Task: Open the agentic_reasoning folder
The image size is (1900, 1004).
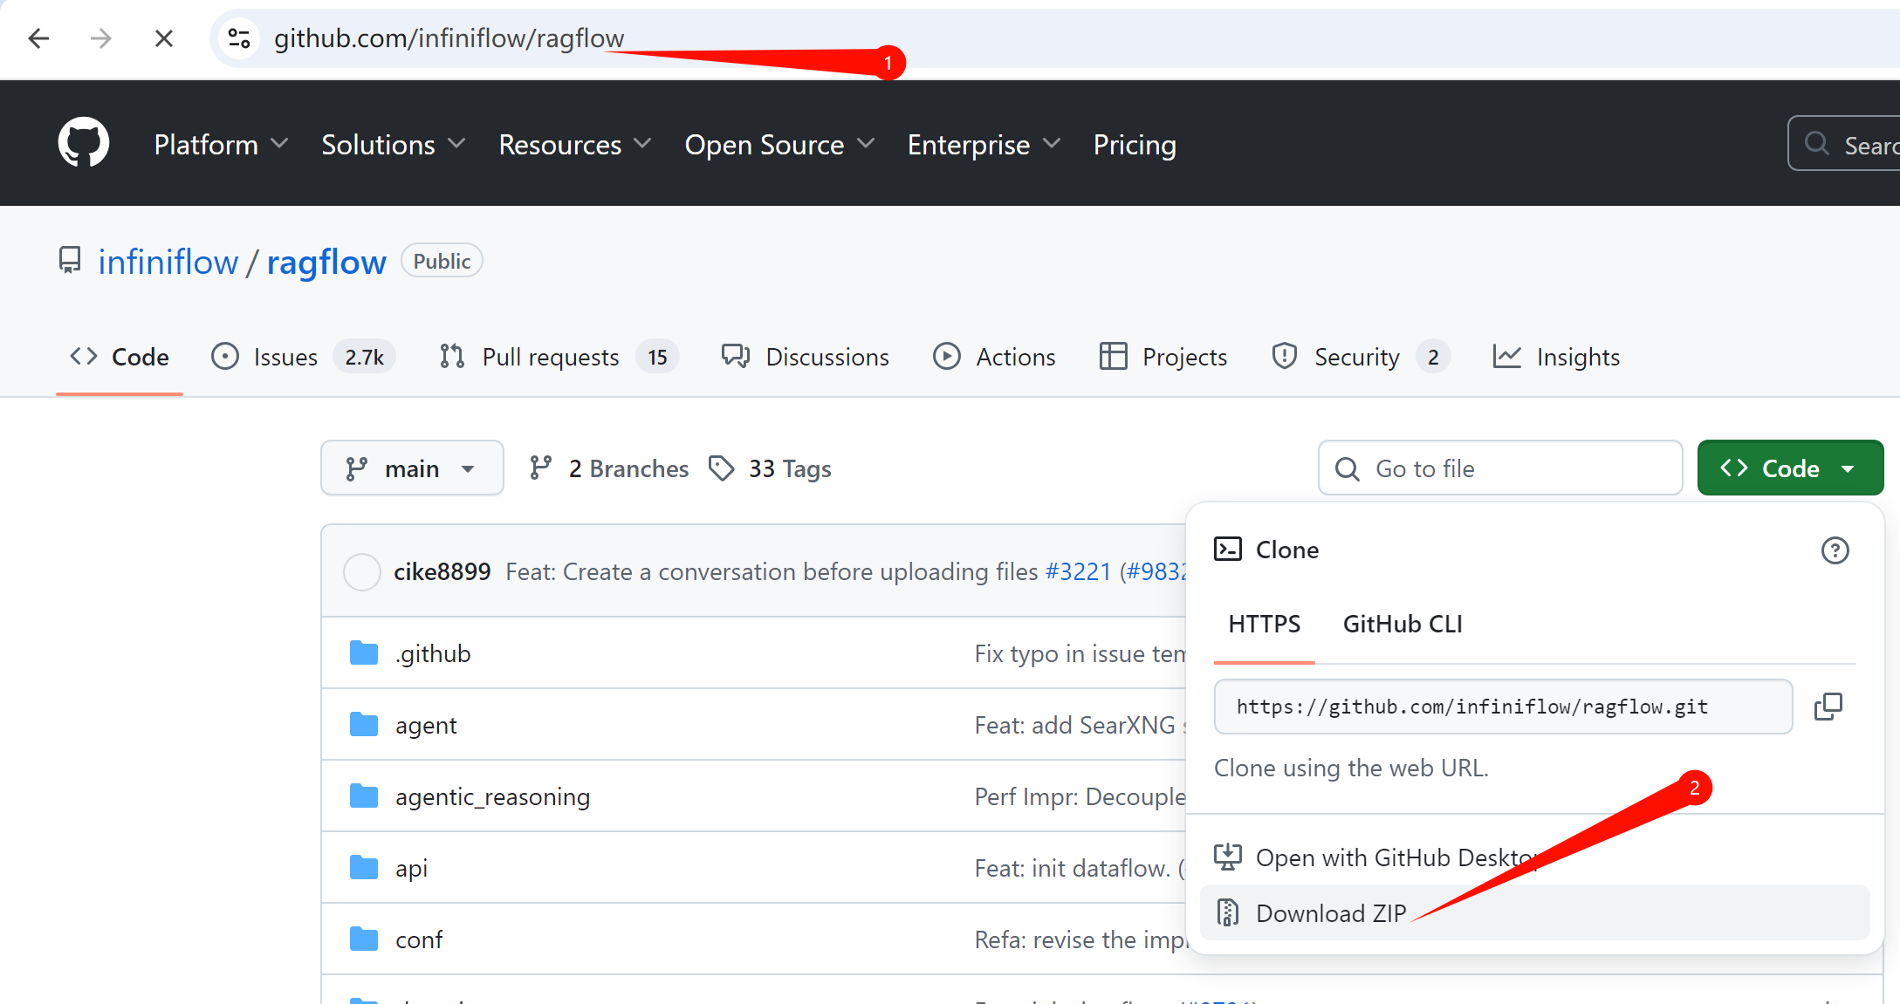Action: point(492,796)
